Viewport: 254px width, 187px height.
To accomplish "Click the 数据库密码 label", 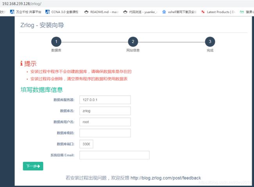I will 65,133.
